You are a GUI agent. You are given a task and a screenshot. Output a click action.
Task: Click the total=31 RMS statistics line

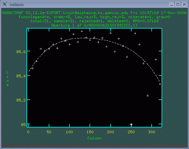coord(94,21)
